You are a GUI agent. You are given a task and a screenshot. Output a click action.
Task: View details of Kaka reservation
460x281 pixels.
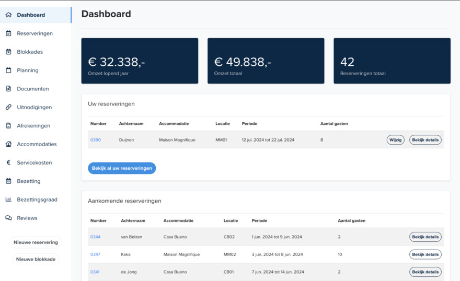click(425, 254)
